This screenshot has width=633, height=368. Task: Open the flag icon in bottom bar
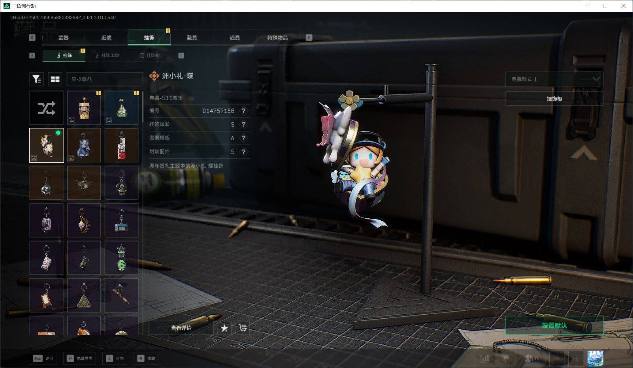(x=505, y=359)
